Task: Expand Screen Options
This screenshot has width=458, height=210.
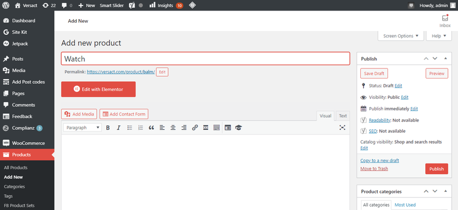Action: [400, 36]
